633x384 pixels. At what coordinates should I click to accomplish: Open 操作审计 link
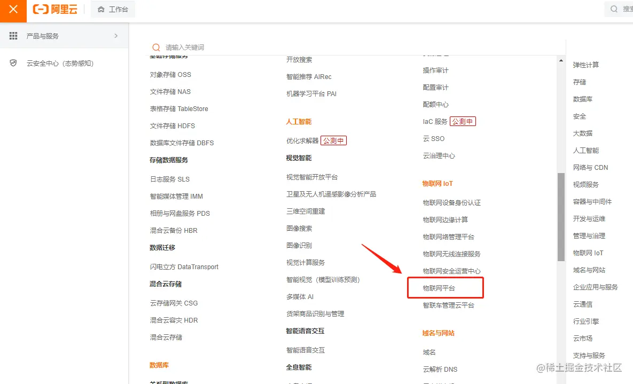435,70
